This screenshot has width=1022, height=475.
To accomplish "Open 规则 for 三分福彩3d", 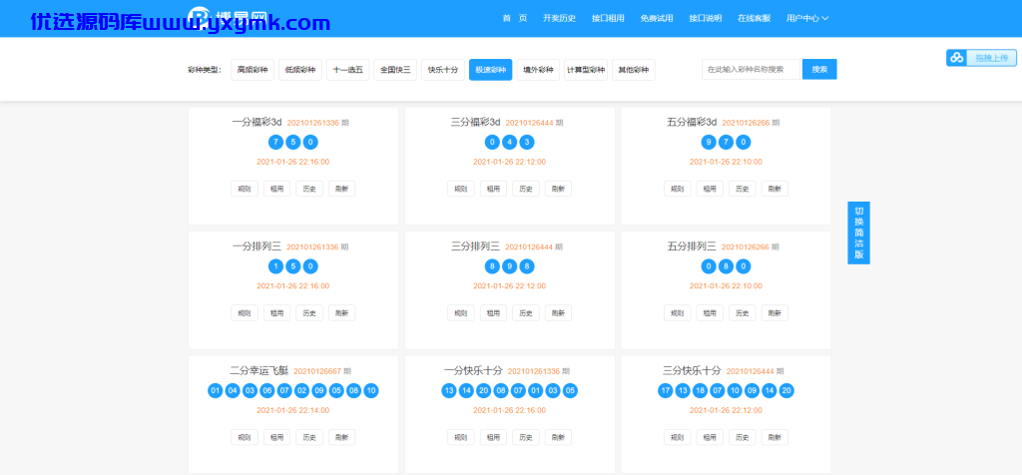I will 461,189.
